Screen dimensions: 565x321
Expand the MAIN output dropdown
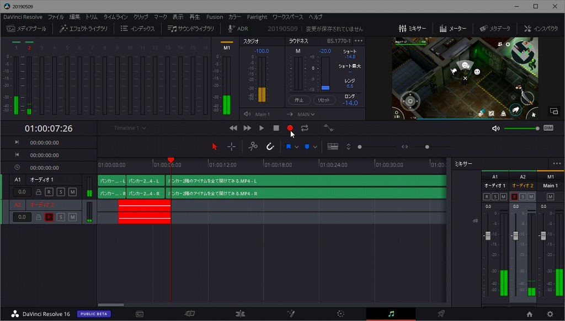pyautogui.click(x=306, y=114)
